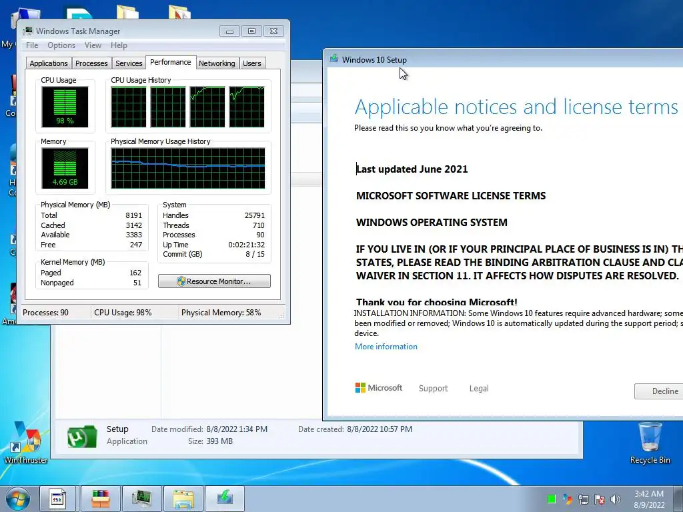Screen dimensions: 683x512
Task: Click the Nonpaged kernel memory value 51
Action: [x=137, y=283]
